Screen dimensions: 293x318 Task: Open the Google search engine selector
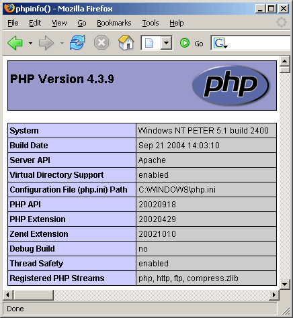[220, 43]
